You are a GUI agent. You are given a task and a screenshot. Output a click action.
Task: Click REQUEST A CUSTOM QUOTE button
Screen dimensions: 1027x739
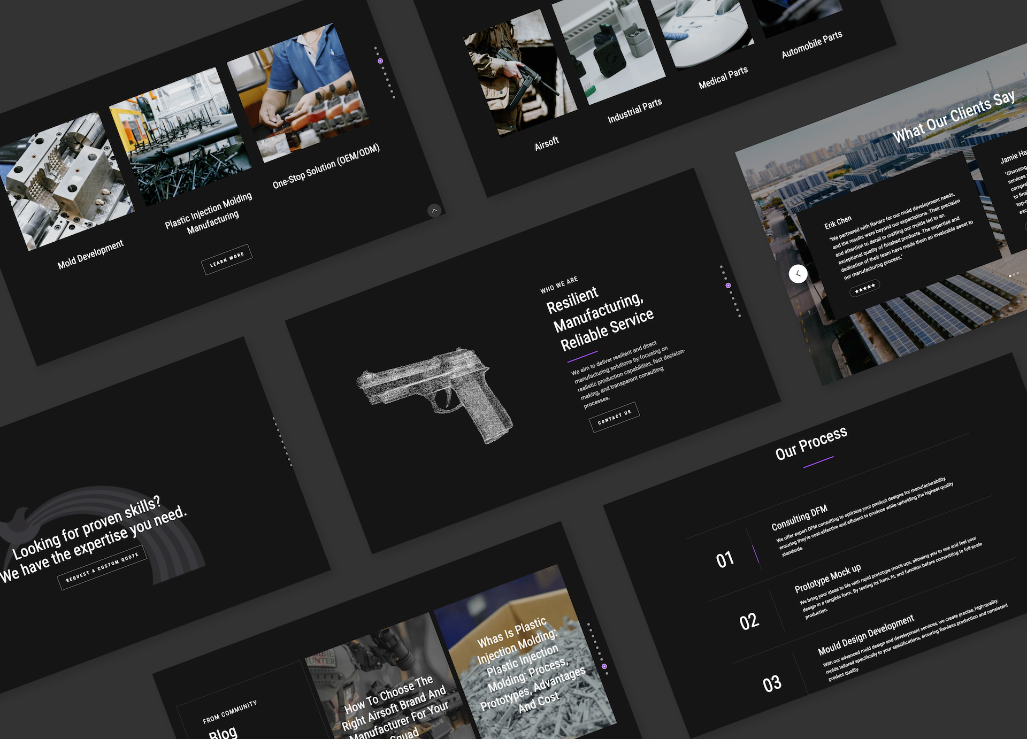102,567
